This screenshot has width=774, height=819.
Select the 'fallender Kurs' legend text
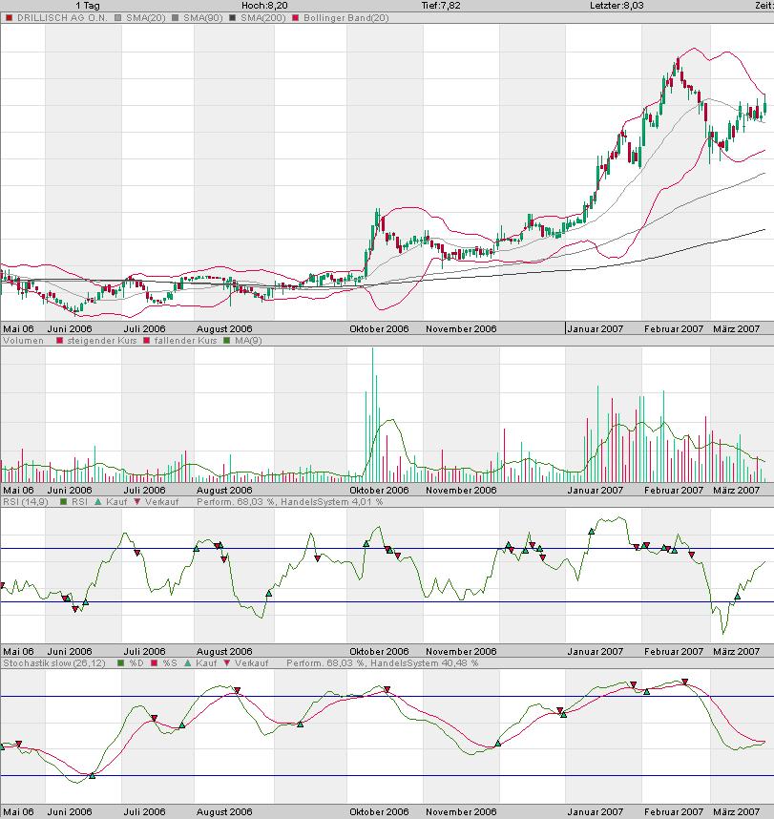tap(185, 341)
